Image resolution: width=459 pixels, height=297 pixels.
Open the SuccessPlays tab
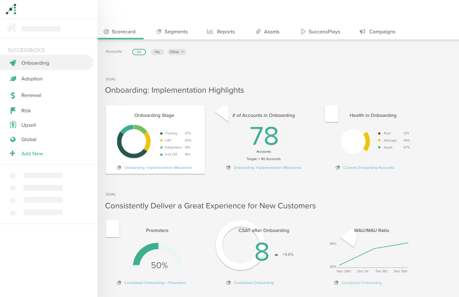[x=321, y=32]
